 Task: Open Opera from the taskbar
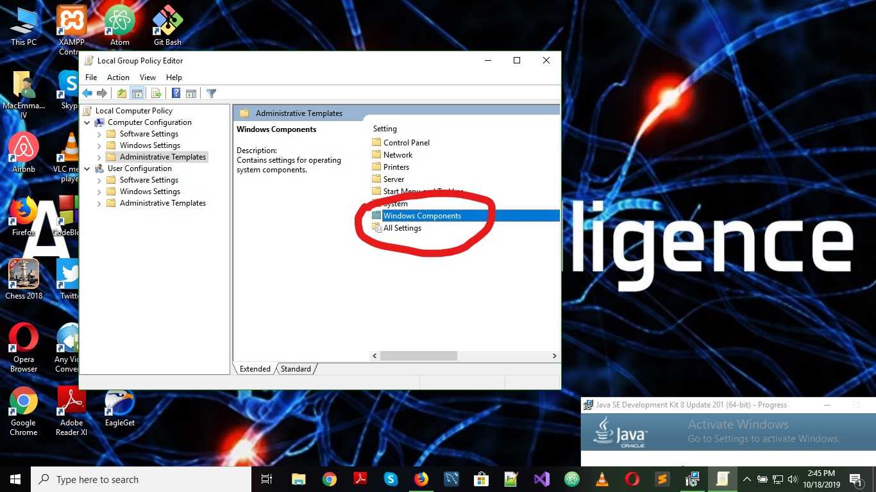pos(632,479)
